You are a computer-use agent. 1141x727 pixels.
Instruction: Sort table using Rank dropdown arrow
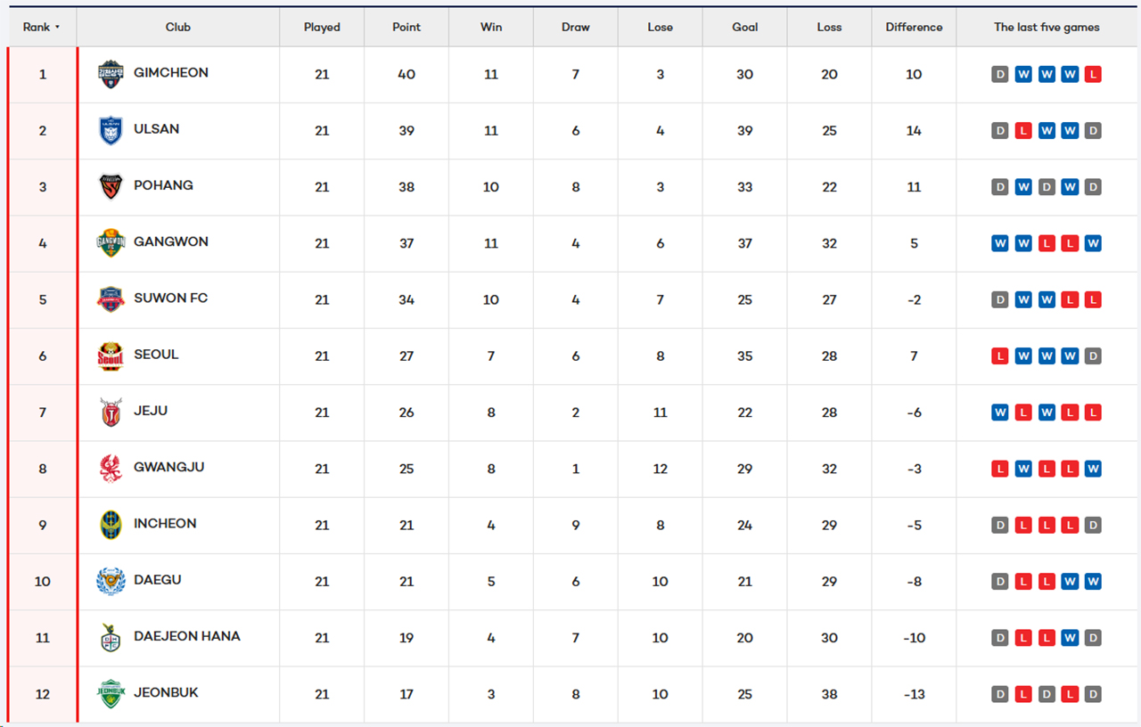[x=57, y=27]
